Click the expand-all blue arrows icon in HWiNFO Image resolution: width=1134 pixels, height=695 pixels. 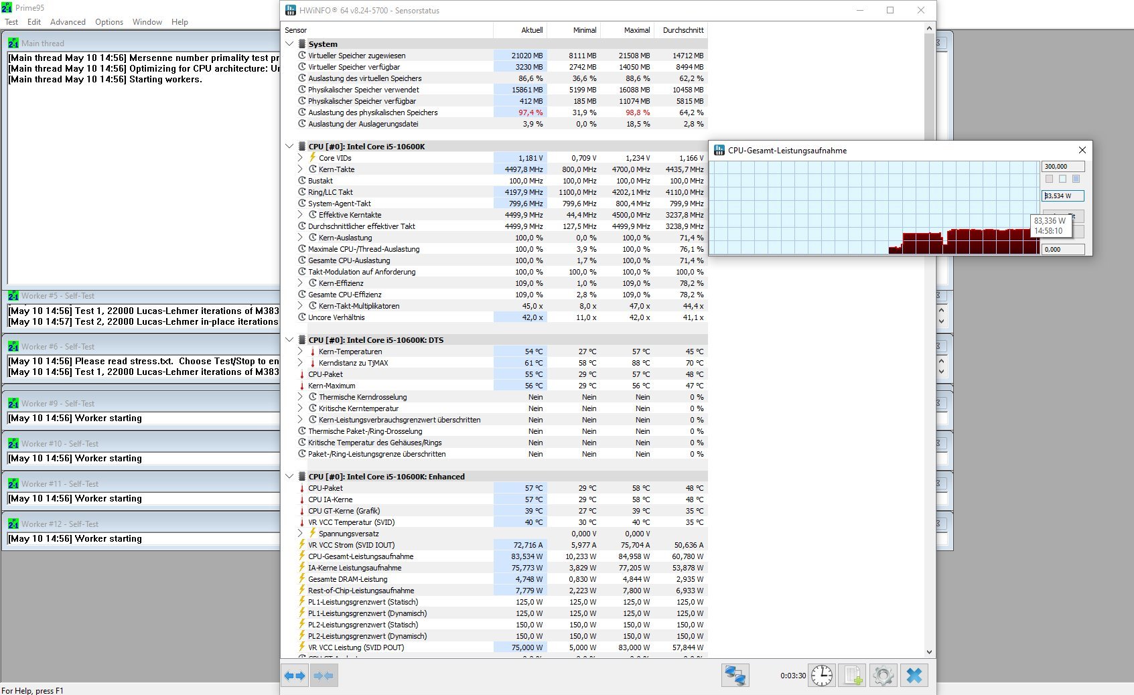(x=295, y=676)
